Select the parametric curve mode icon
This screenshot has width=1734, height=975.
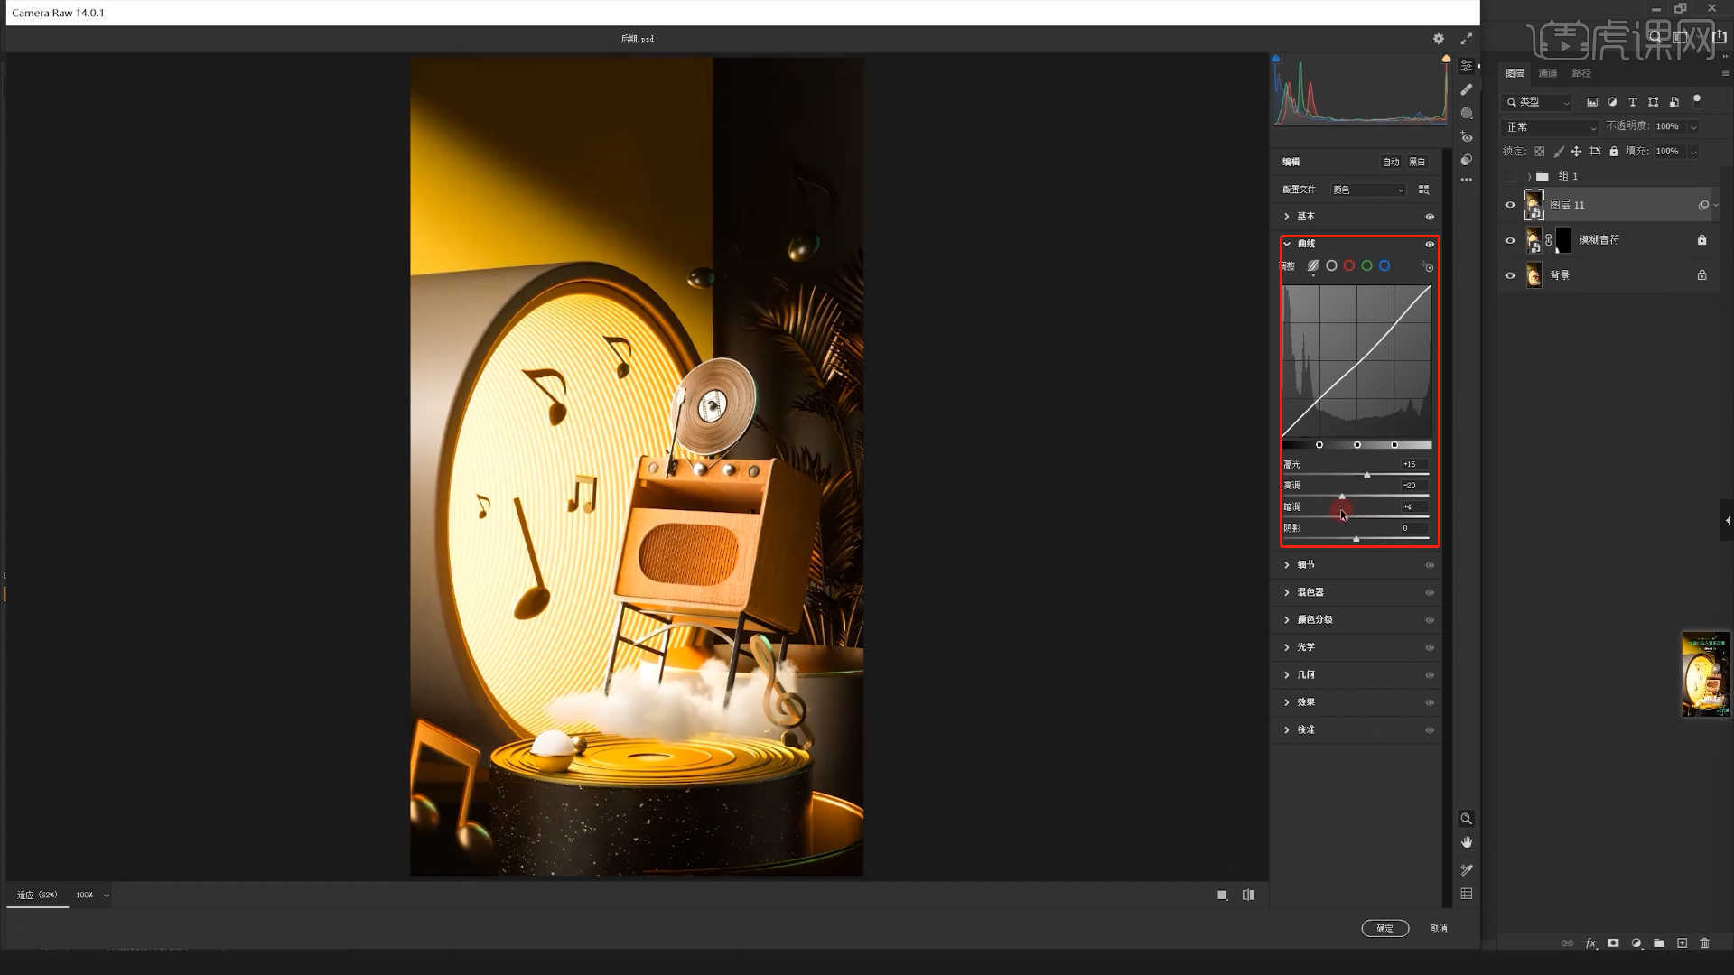point(1313,265)
